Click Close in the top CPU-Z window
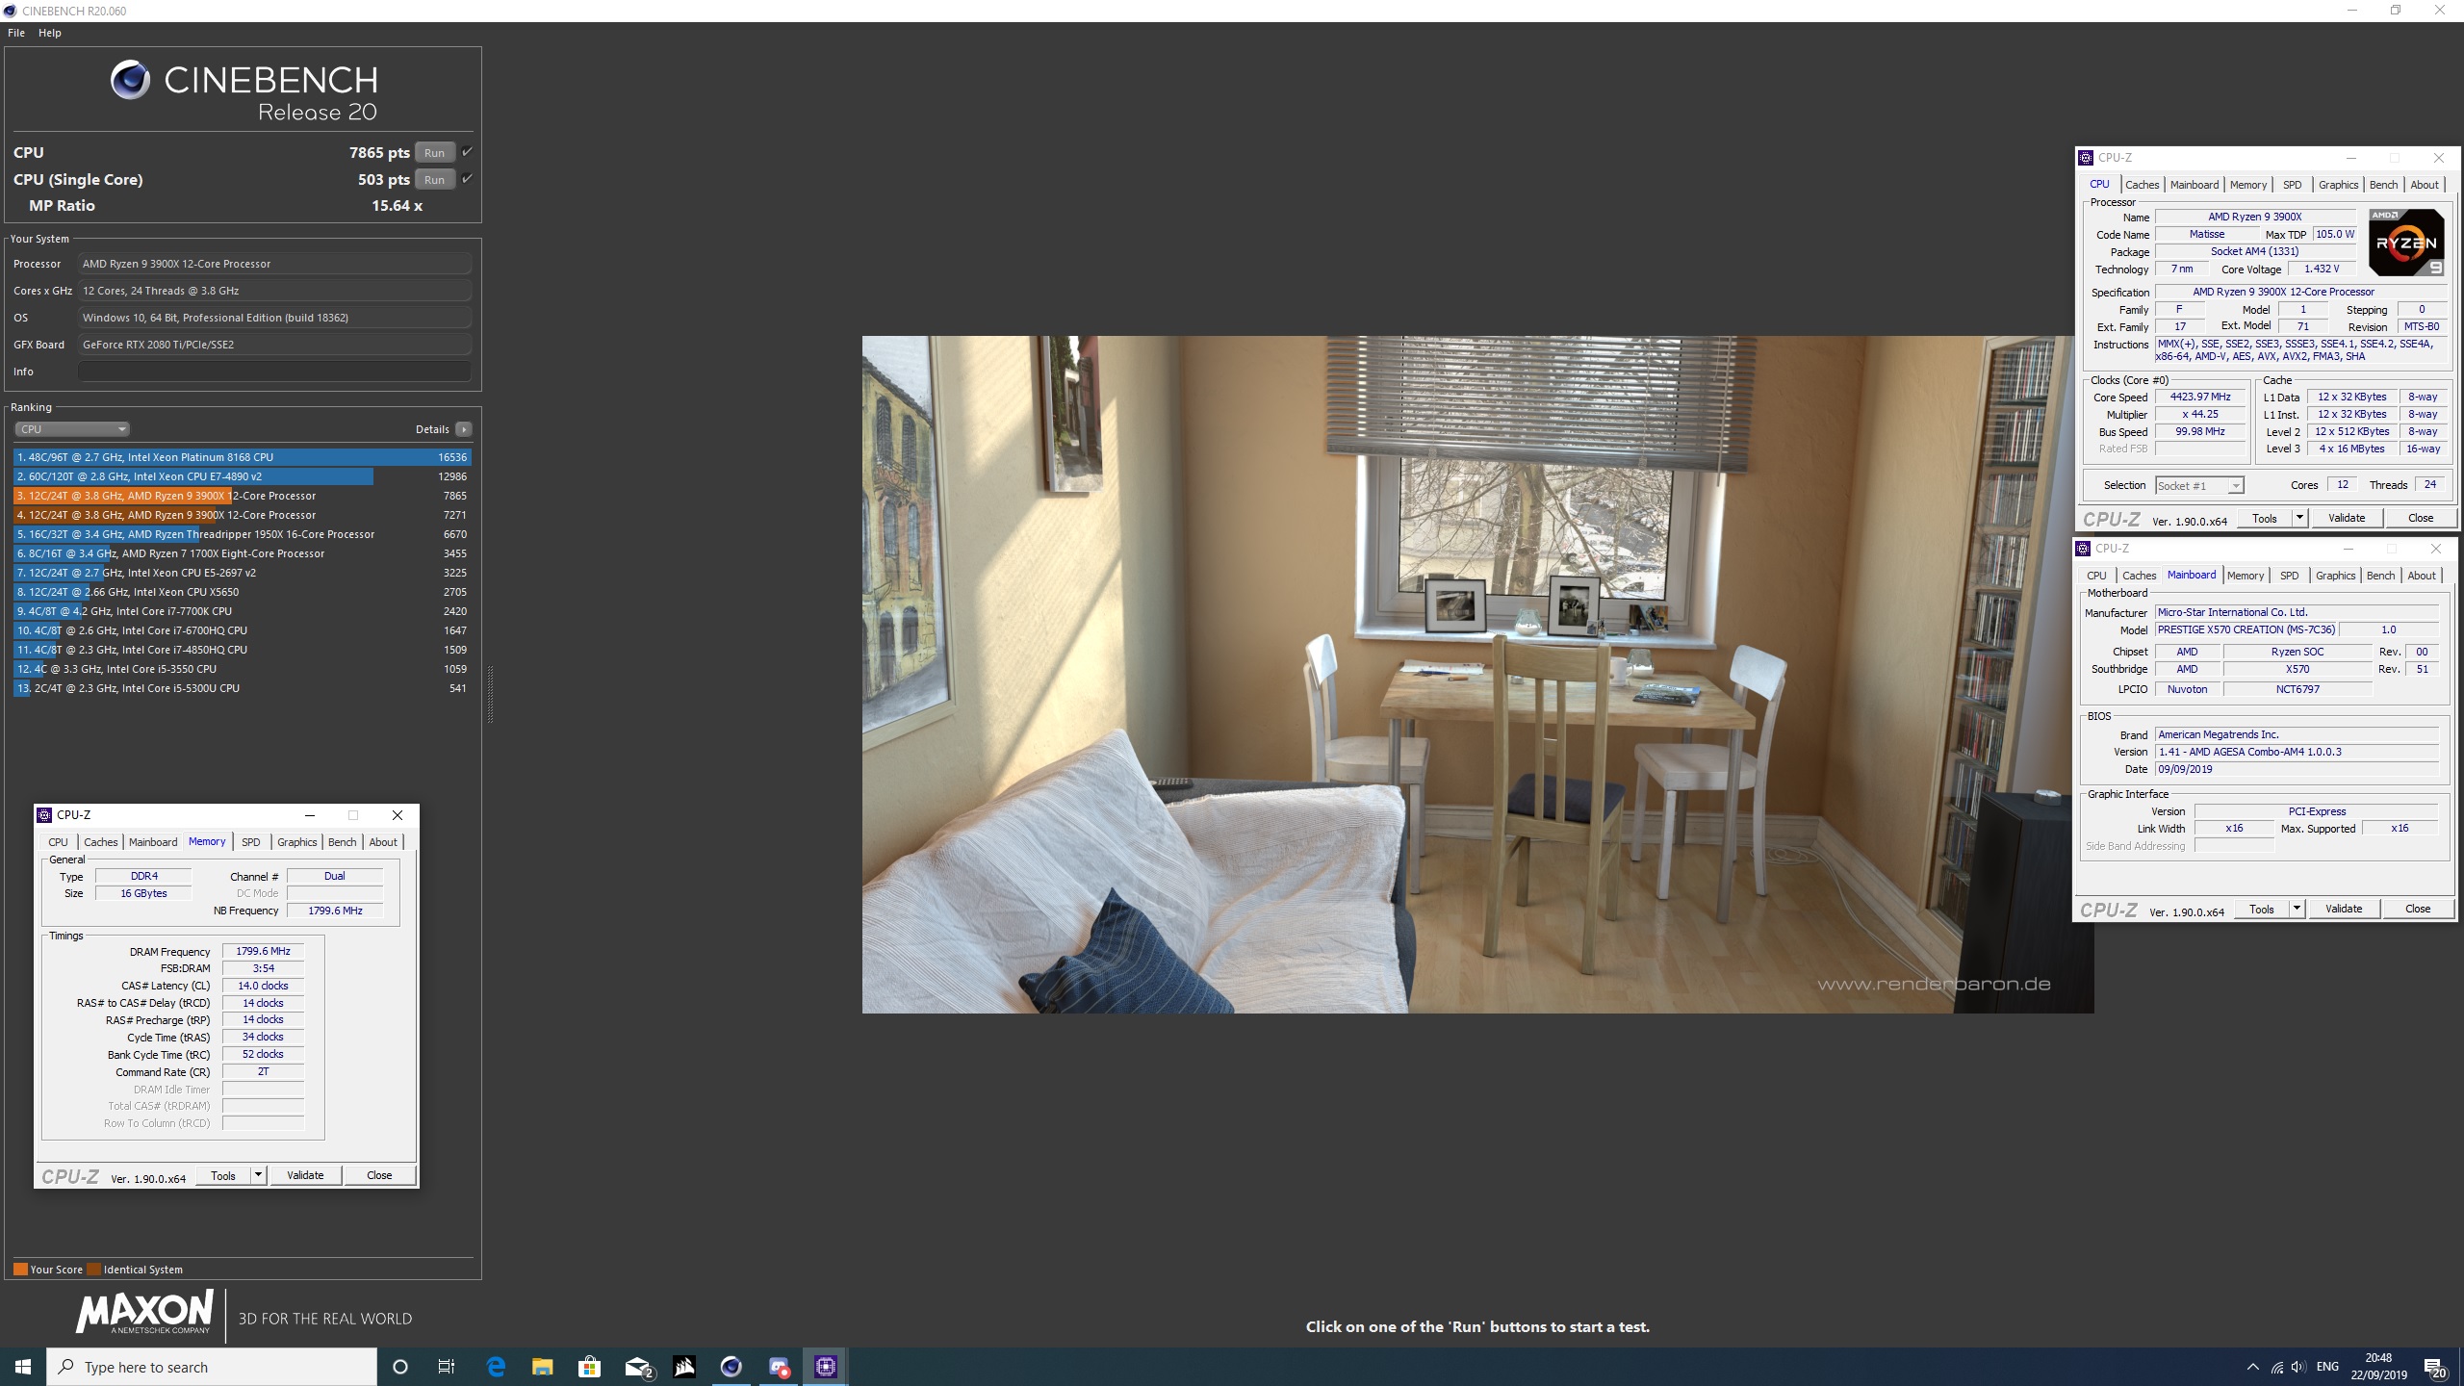 pyautogui.click(x=2420, y=518)
